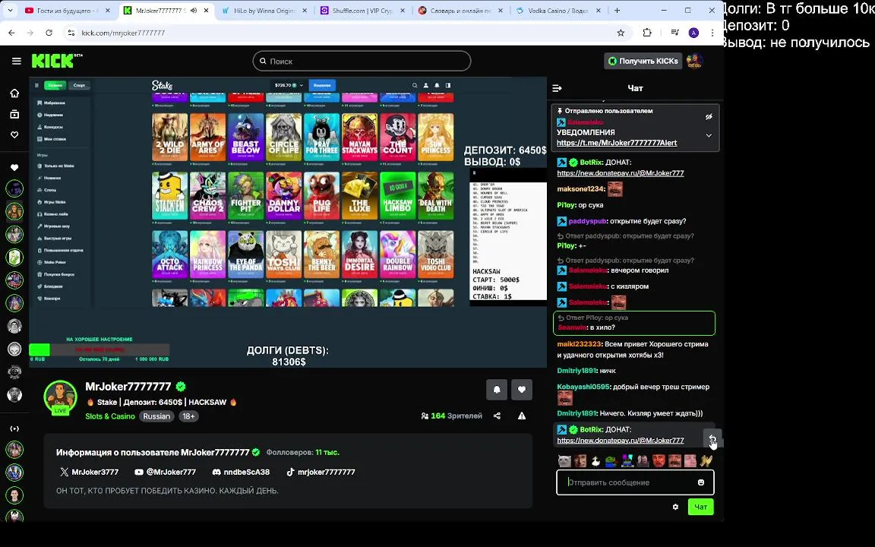Switch to the HiLo by Winna tab

pos(264,10)
